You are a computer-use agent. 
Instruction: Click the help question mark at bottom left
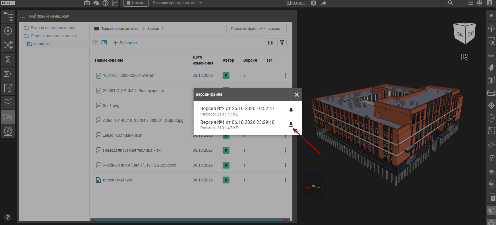click(8, 217)
